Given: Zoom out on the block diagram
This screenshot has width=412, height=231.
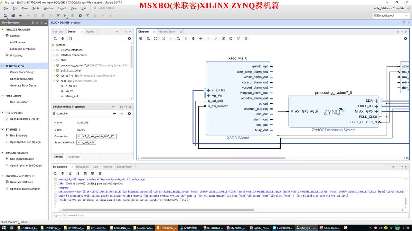Looking at the screenshot, I should (x=148, y=38).
